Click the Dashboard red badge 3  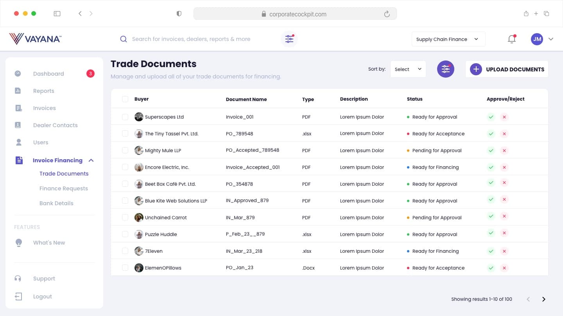[x=90, y=73]
